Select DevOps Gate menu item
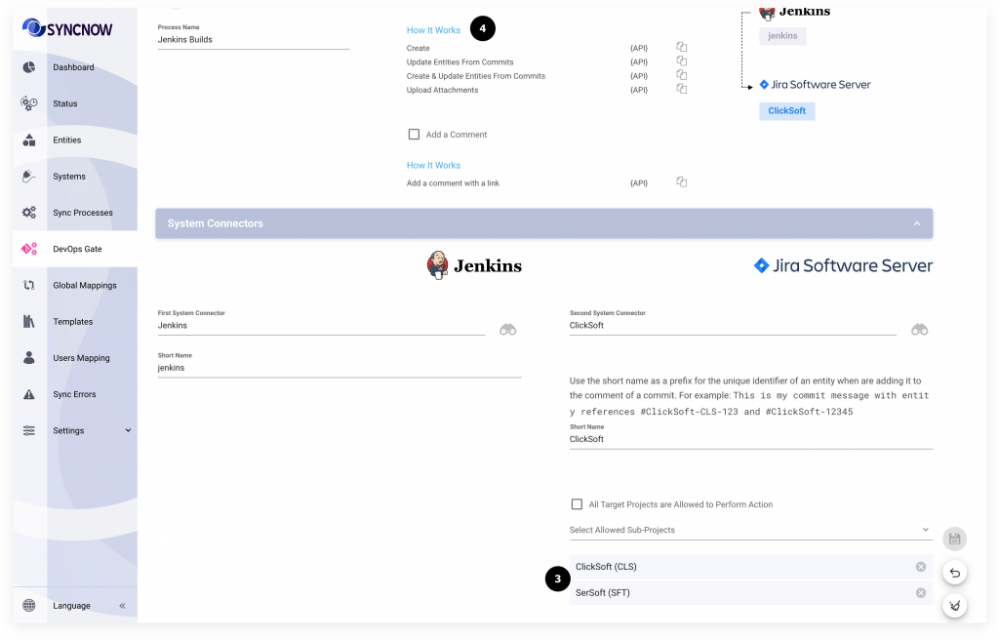The image size is (999, 640). (77, 249)
